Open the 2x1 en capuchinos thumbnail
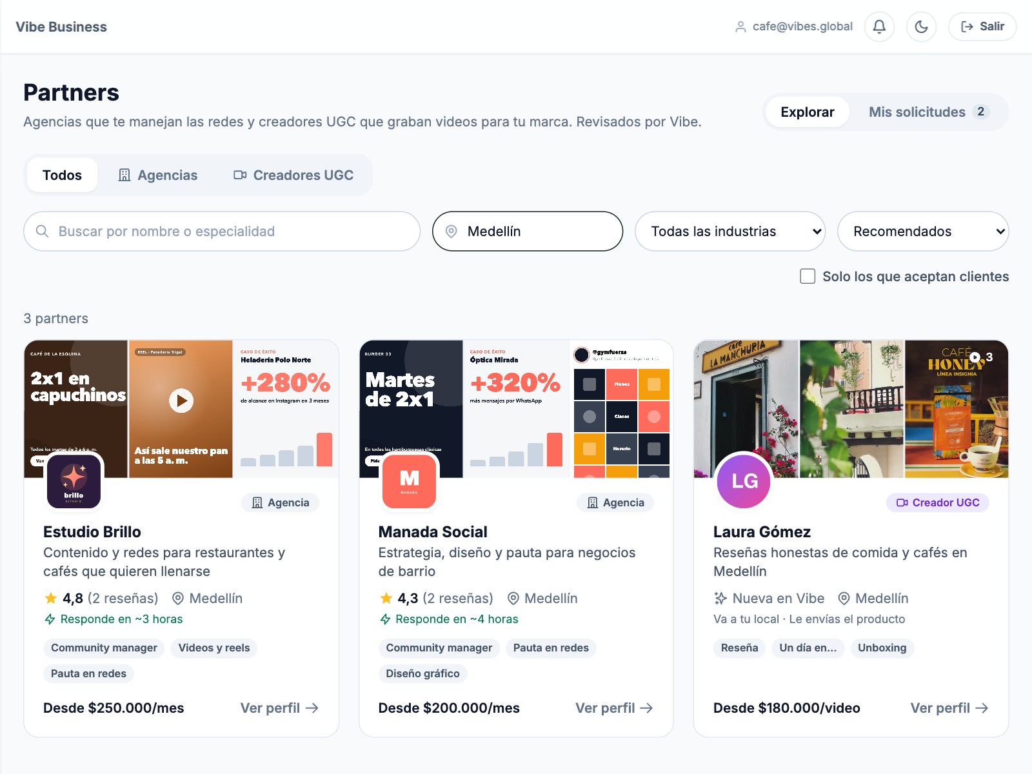This screenshot has height=774, width=1032. (x=76, y=409)
